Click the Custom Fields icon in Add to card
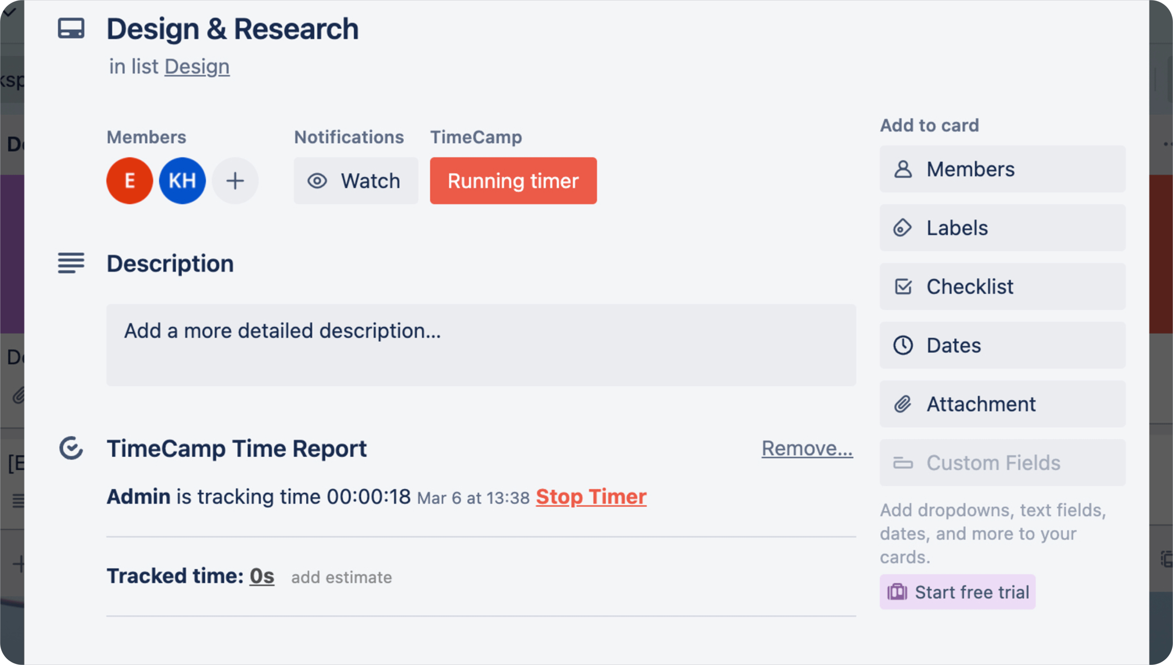 pyautogui.click(x=902, y=463)
